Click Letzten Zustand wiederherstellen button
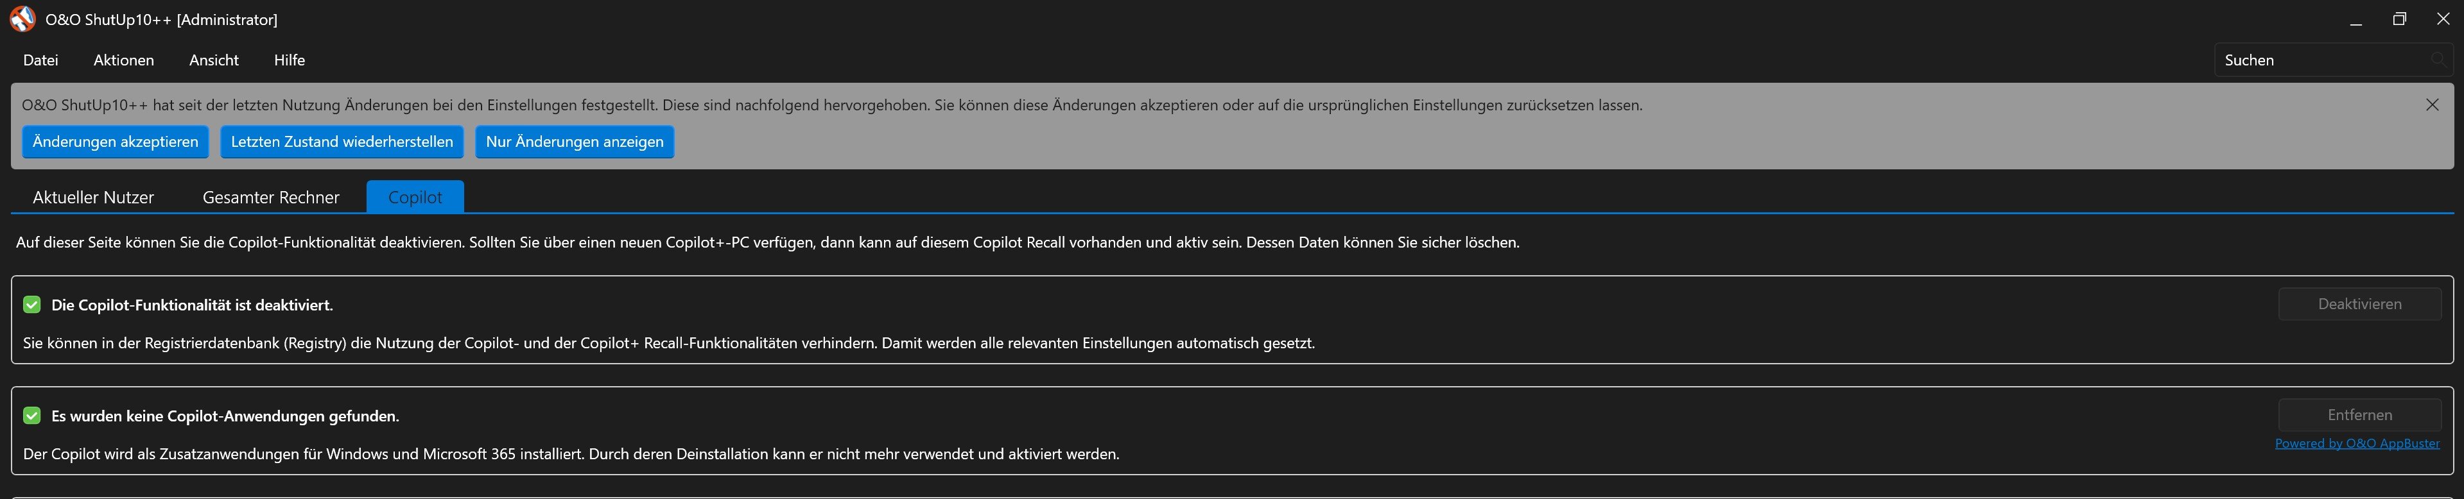Viewport: 2464px width, 499px height. (342, 142)
